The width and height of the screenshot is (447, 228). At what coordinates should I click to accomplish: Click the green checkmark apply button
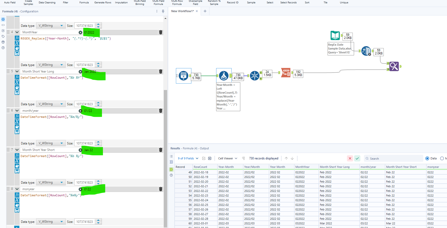(357, 158)
